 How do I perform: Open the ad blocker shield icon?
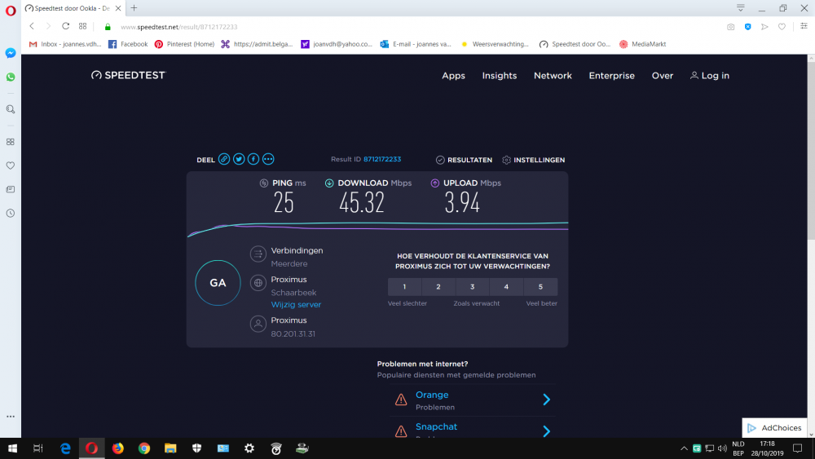point(748,27)
